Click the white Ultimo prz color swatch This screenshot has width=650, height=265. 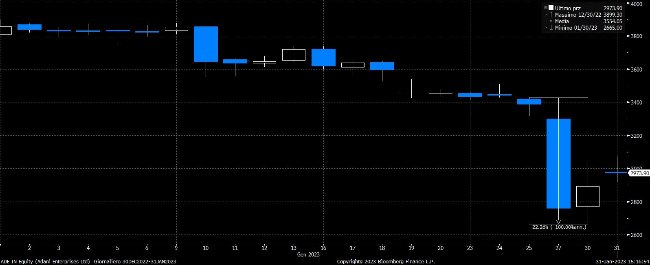click(551, 8)
